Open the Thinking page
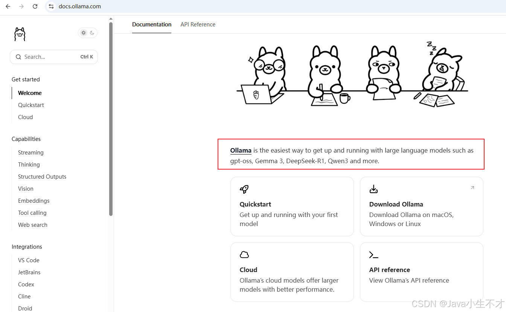This screenshot has height=312, width=506. (x=29, y=165)
